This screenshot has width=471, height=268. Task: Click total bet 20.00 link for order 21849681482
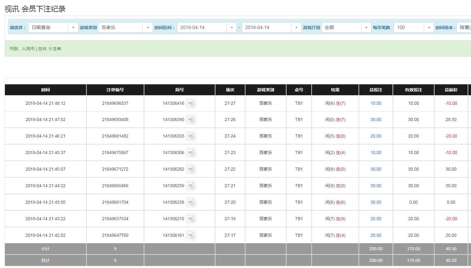[376, 136]
